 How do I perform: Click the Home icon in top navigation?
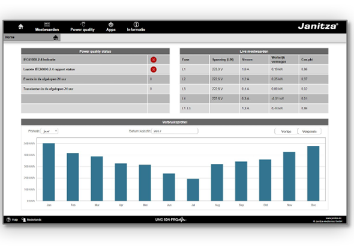21,26
